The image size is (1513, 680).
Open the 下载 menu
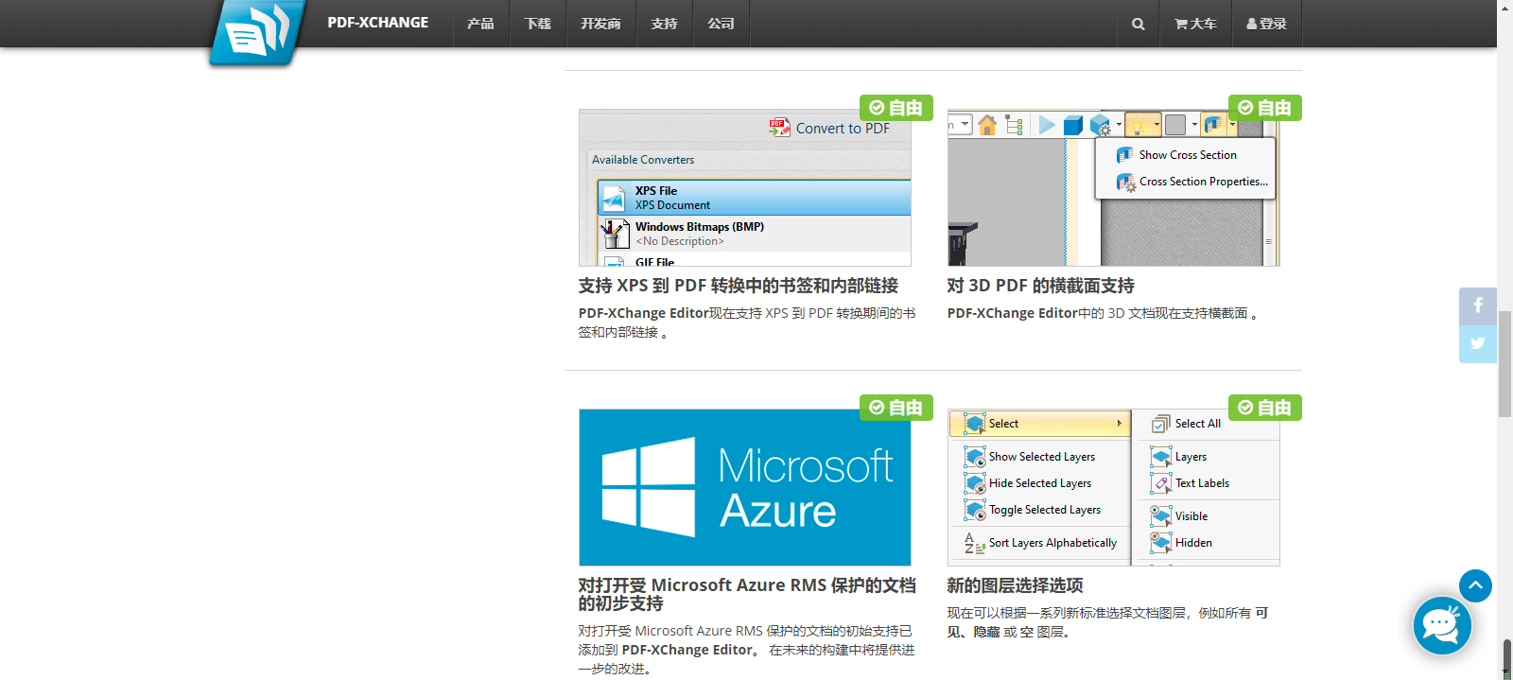pyautogui.click(x=538, y=24)
